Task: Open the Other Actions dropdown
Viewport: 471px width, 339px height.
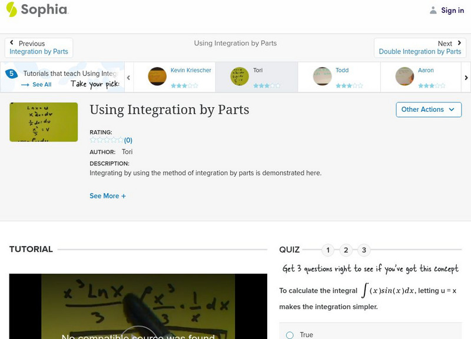Action: click(x=428, y=109)
